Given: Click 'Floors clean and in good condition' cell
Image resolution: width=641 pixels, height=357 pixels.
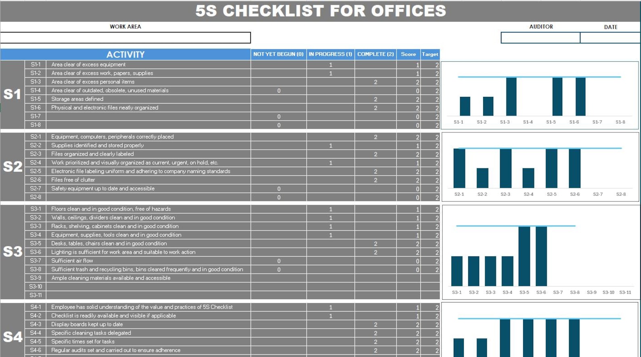Looking at the screenshot, I should point(148,209).
